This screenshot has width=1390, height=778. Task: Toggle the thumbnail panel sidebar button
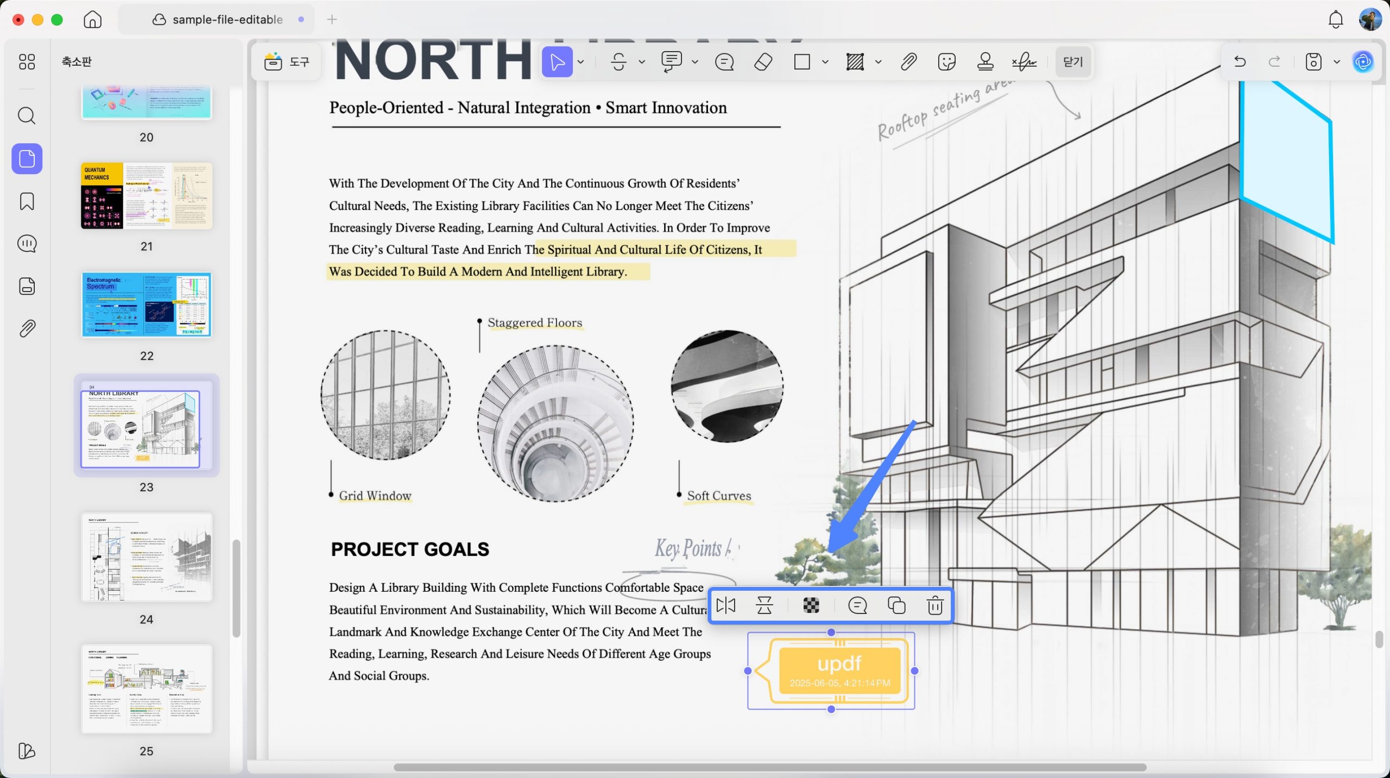coord(27,159)
